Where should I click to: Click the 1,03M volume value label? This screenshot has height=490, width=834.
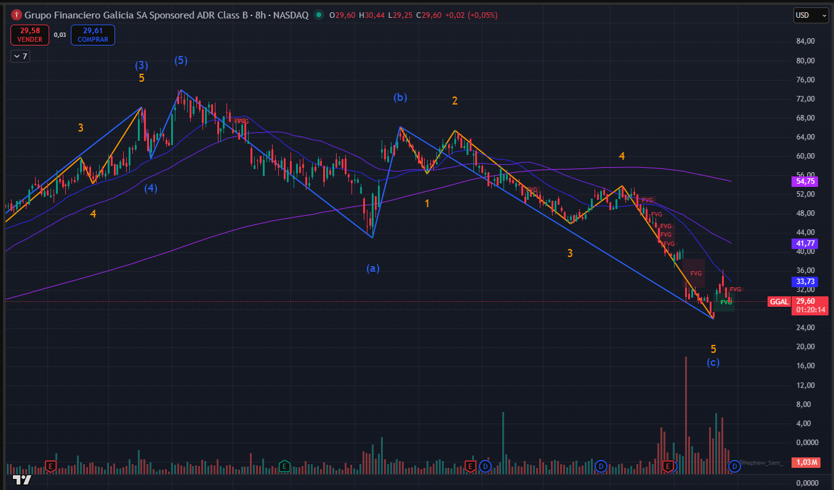pyautogui.click(x=806, y=462)
